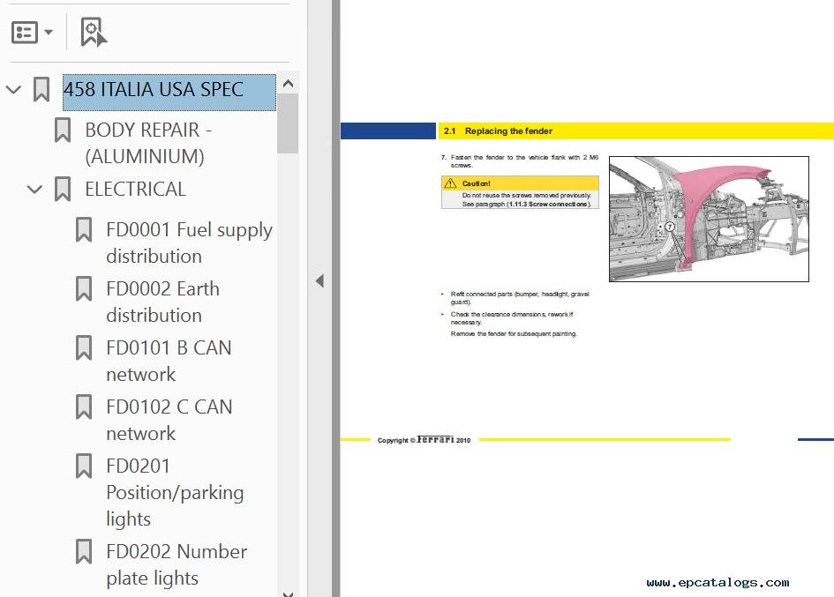Screen dimensions: 834x597
Task: Click the bookmarks panel scroll up arrow
Action: pyautogui.click(x=289, y=84)
